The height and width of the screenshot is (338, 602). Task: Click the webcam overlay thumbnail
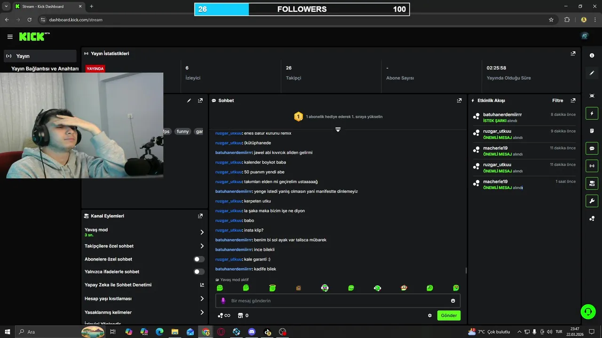point(82,125)
